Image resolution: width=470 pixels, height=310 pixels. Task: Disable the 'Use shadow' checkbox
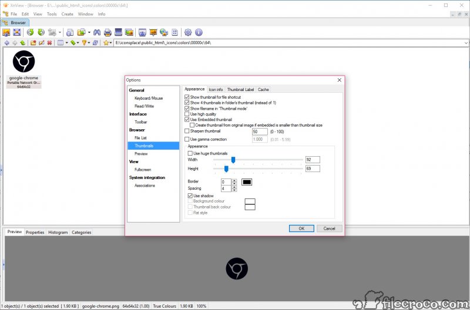[x=190, y=196]
